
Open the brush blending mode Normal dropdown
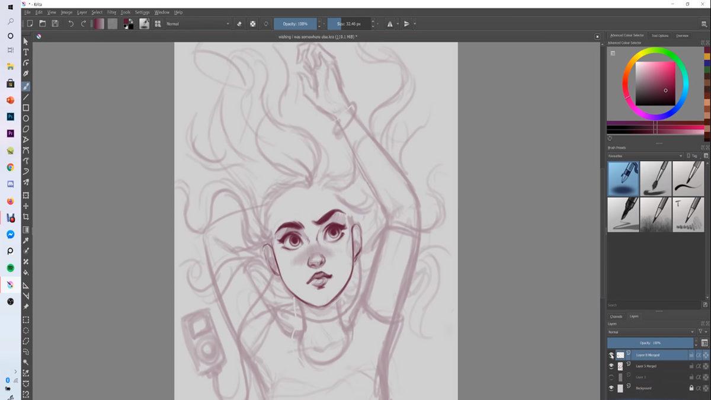[x=197, y=24]
